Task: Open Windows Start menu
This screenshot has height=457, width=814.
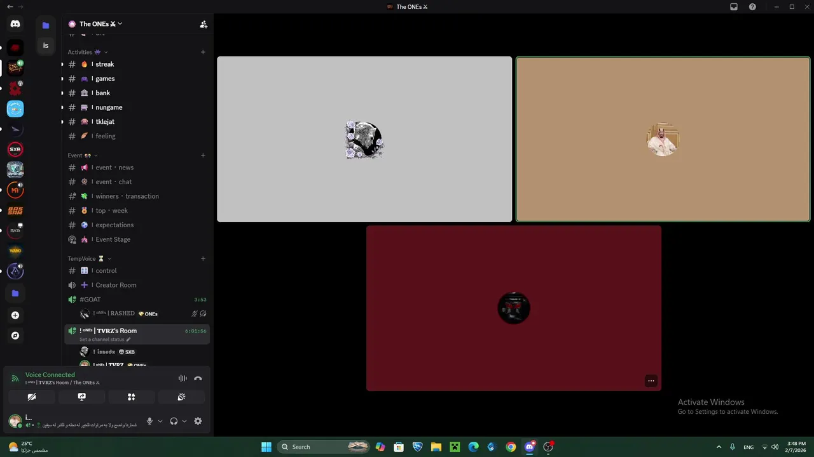Action: (x=266, y=447)
